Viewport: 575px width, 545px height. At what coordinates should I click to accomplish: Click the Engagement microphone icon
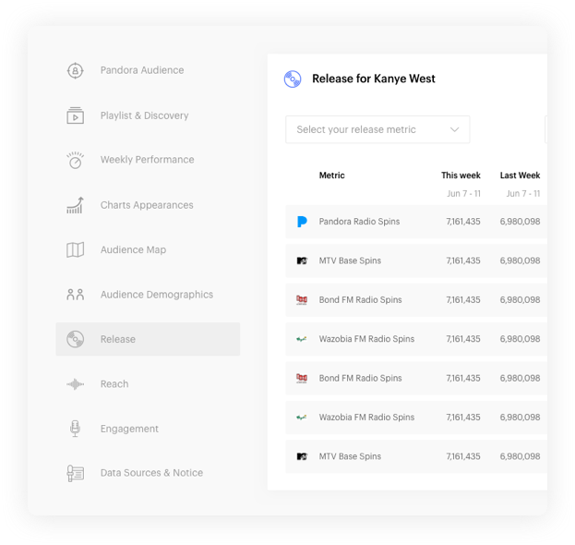point(75,429)
